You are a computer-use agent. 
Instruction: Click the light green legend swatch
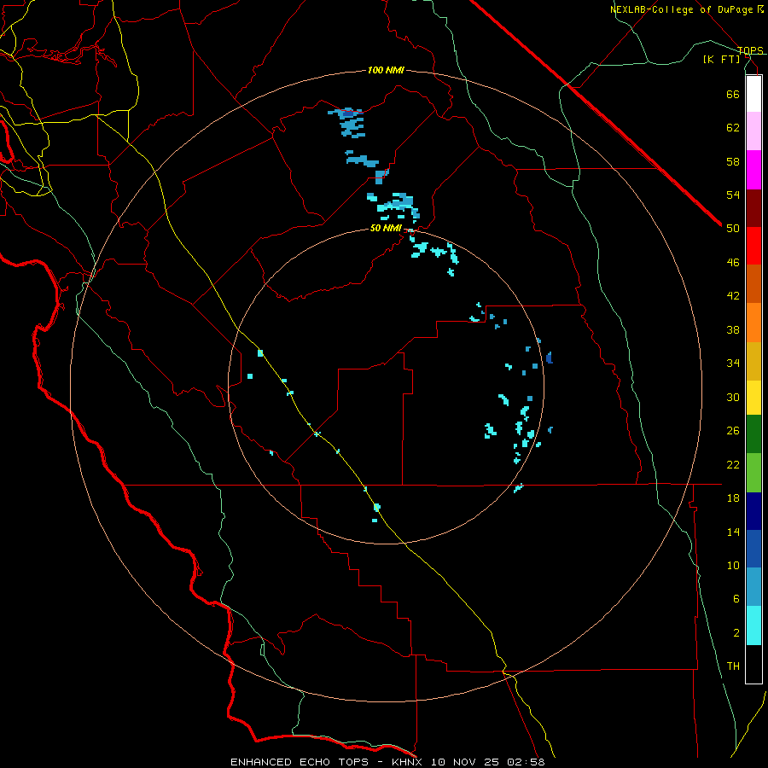(x=753, y=473)
